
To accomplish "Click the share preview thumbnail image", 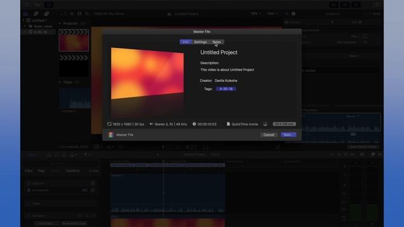I will (x=147, y=73).
